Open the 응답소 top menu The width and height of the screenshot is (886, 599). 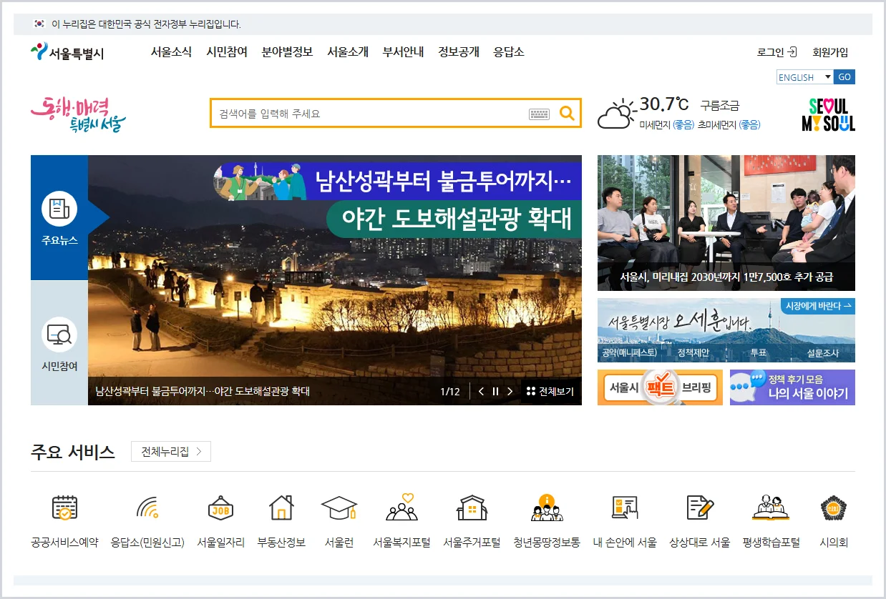coord(509,52)
